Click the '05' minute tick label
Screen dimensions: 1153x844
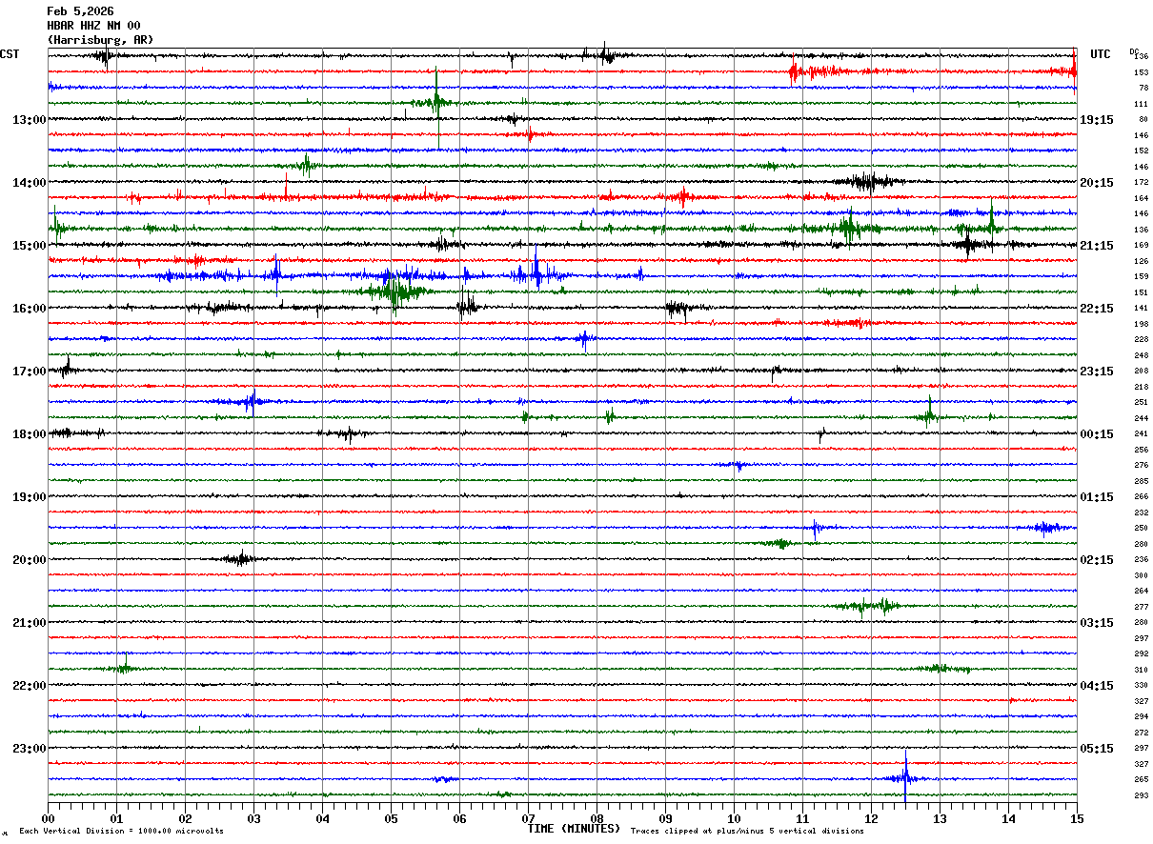391,818
